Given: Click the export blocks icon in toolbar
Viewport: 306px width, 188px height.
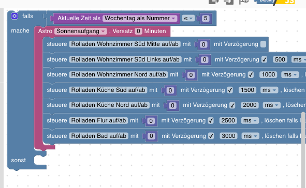Looking at the screenshot, I should click(213, 2).
